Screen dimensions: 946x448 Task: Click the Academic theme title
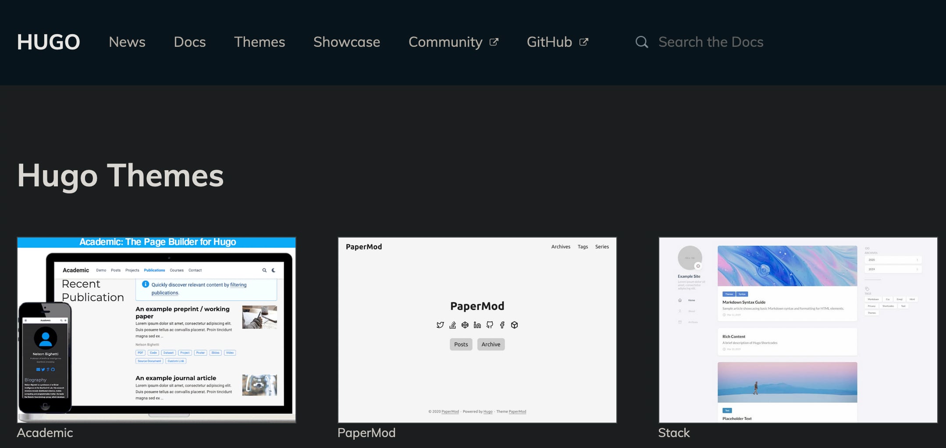click(45, 433)
